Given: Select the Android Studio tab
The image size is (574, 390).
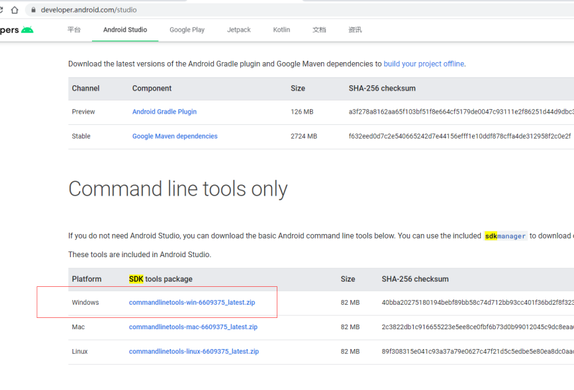Looking at the screenshot, I should pyautogui.click(x=125, y=30).
